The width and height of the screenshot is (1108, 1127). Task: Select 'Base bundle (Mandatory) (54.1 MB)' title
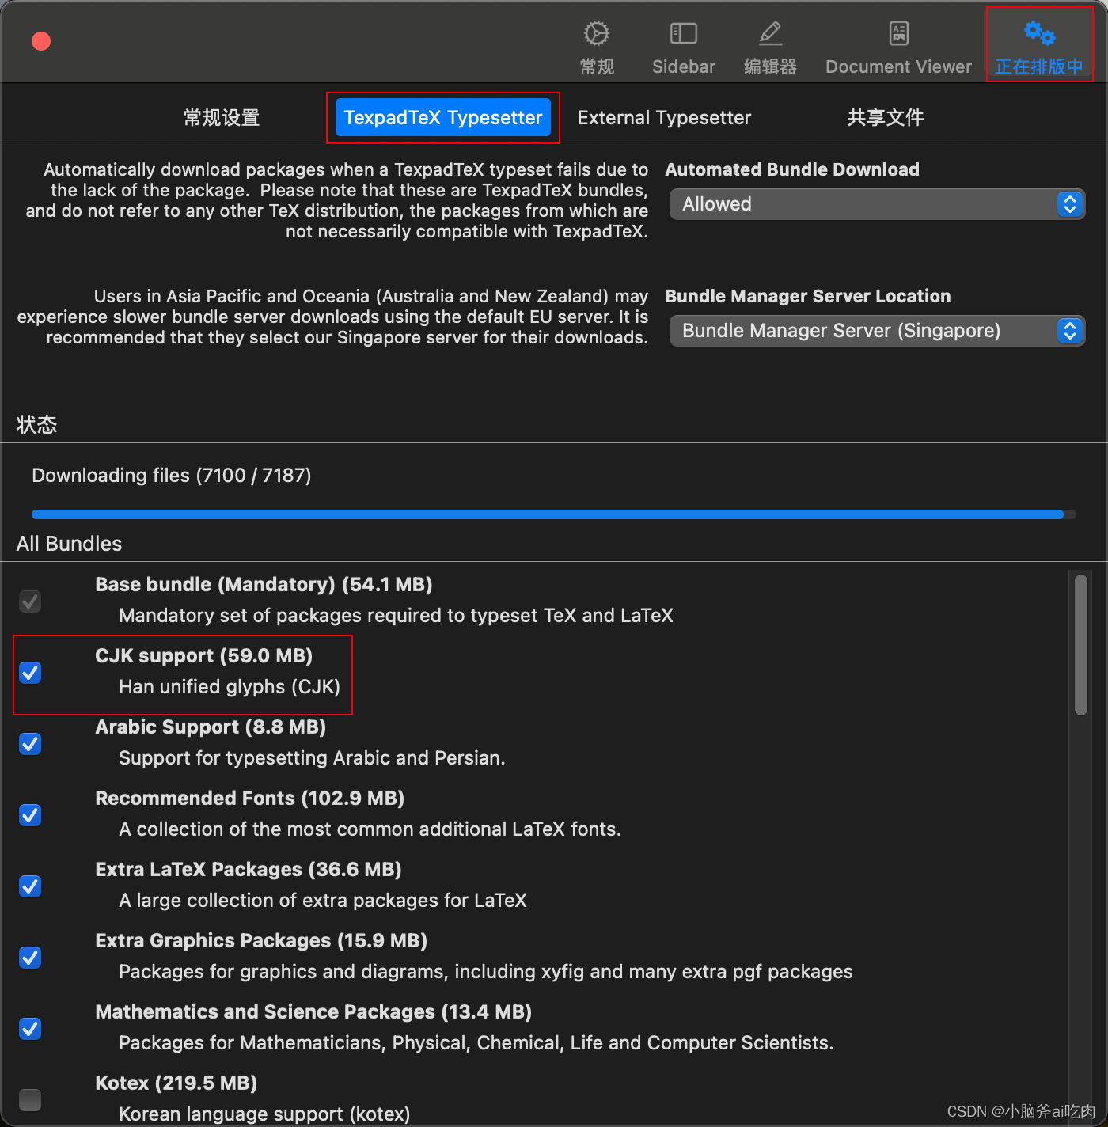(264, 585)
